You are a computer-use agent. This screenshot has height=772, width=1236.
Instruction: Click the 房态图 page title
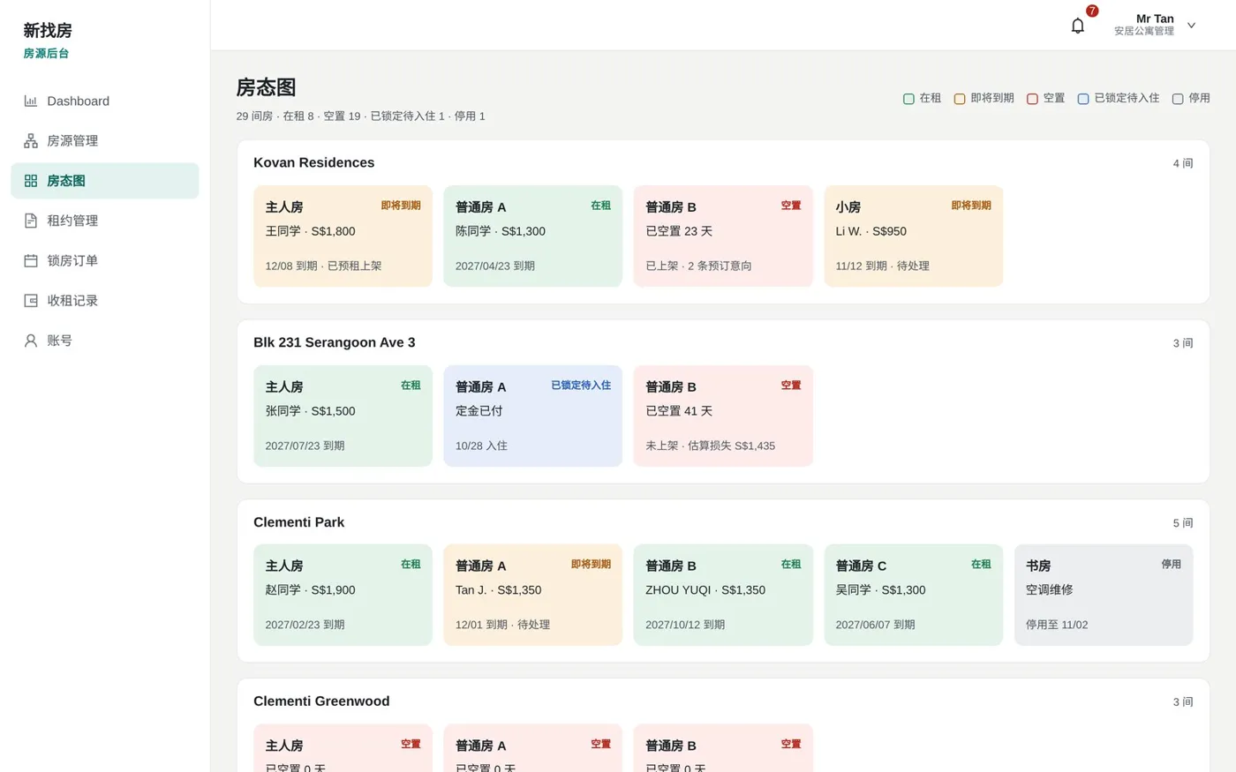tap(266, 87)
